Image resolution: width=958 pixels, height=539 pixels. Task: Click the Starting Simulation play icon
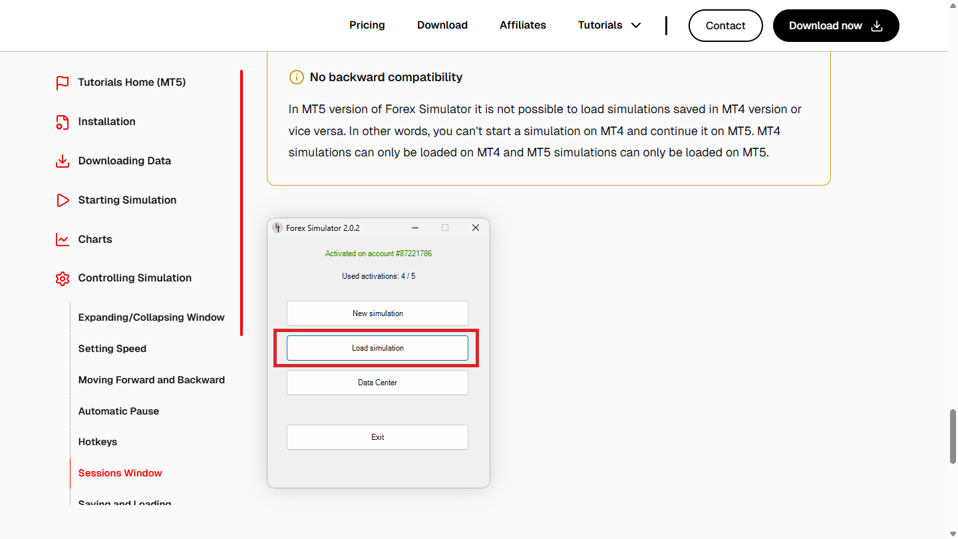click(63, 200)
